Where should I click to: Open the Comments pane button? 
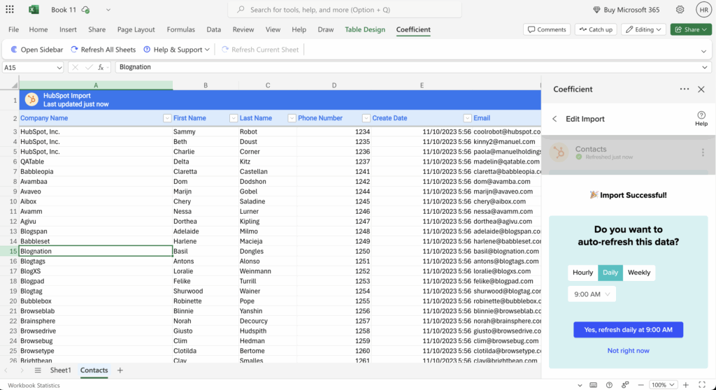coord(547,29)
